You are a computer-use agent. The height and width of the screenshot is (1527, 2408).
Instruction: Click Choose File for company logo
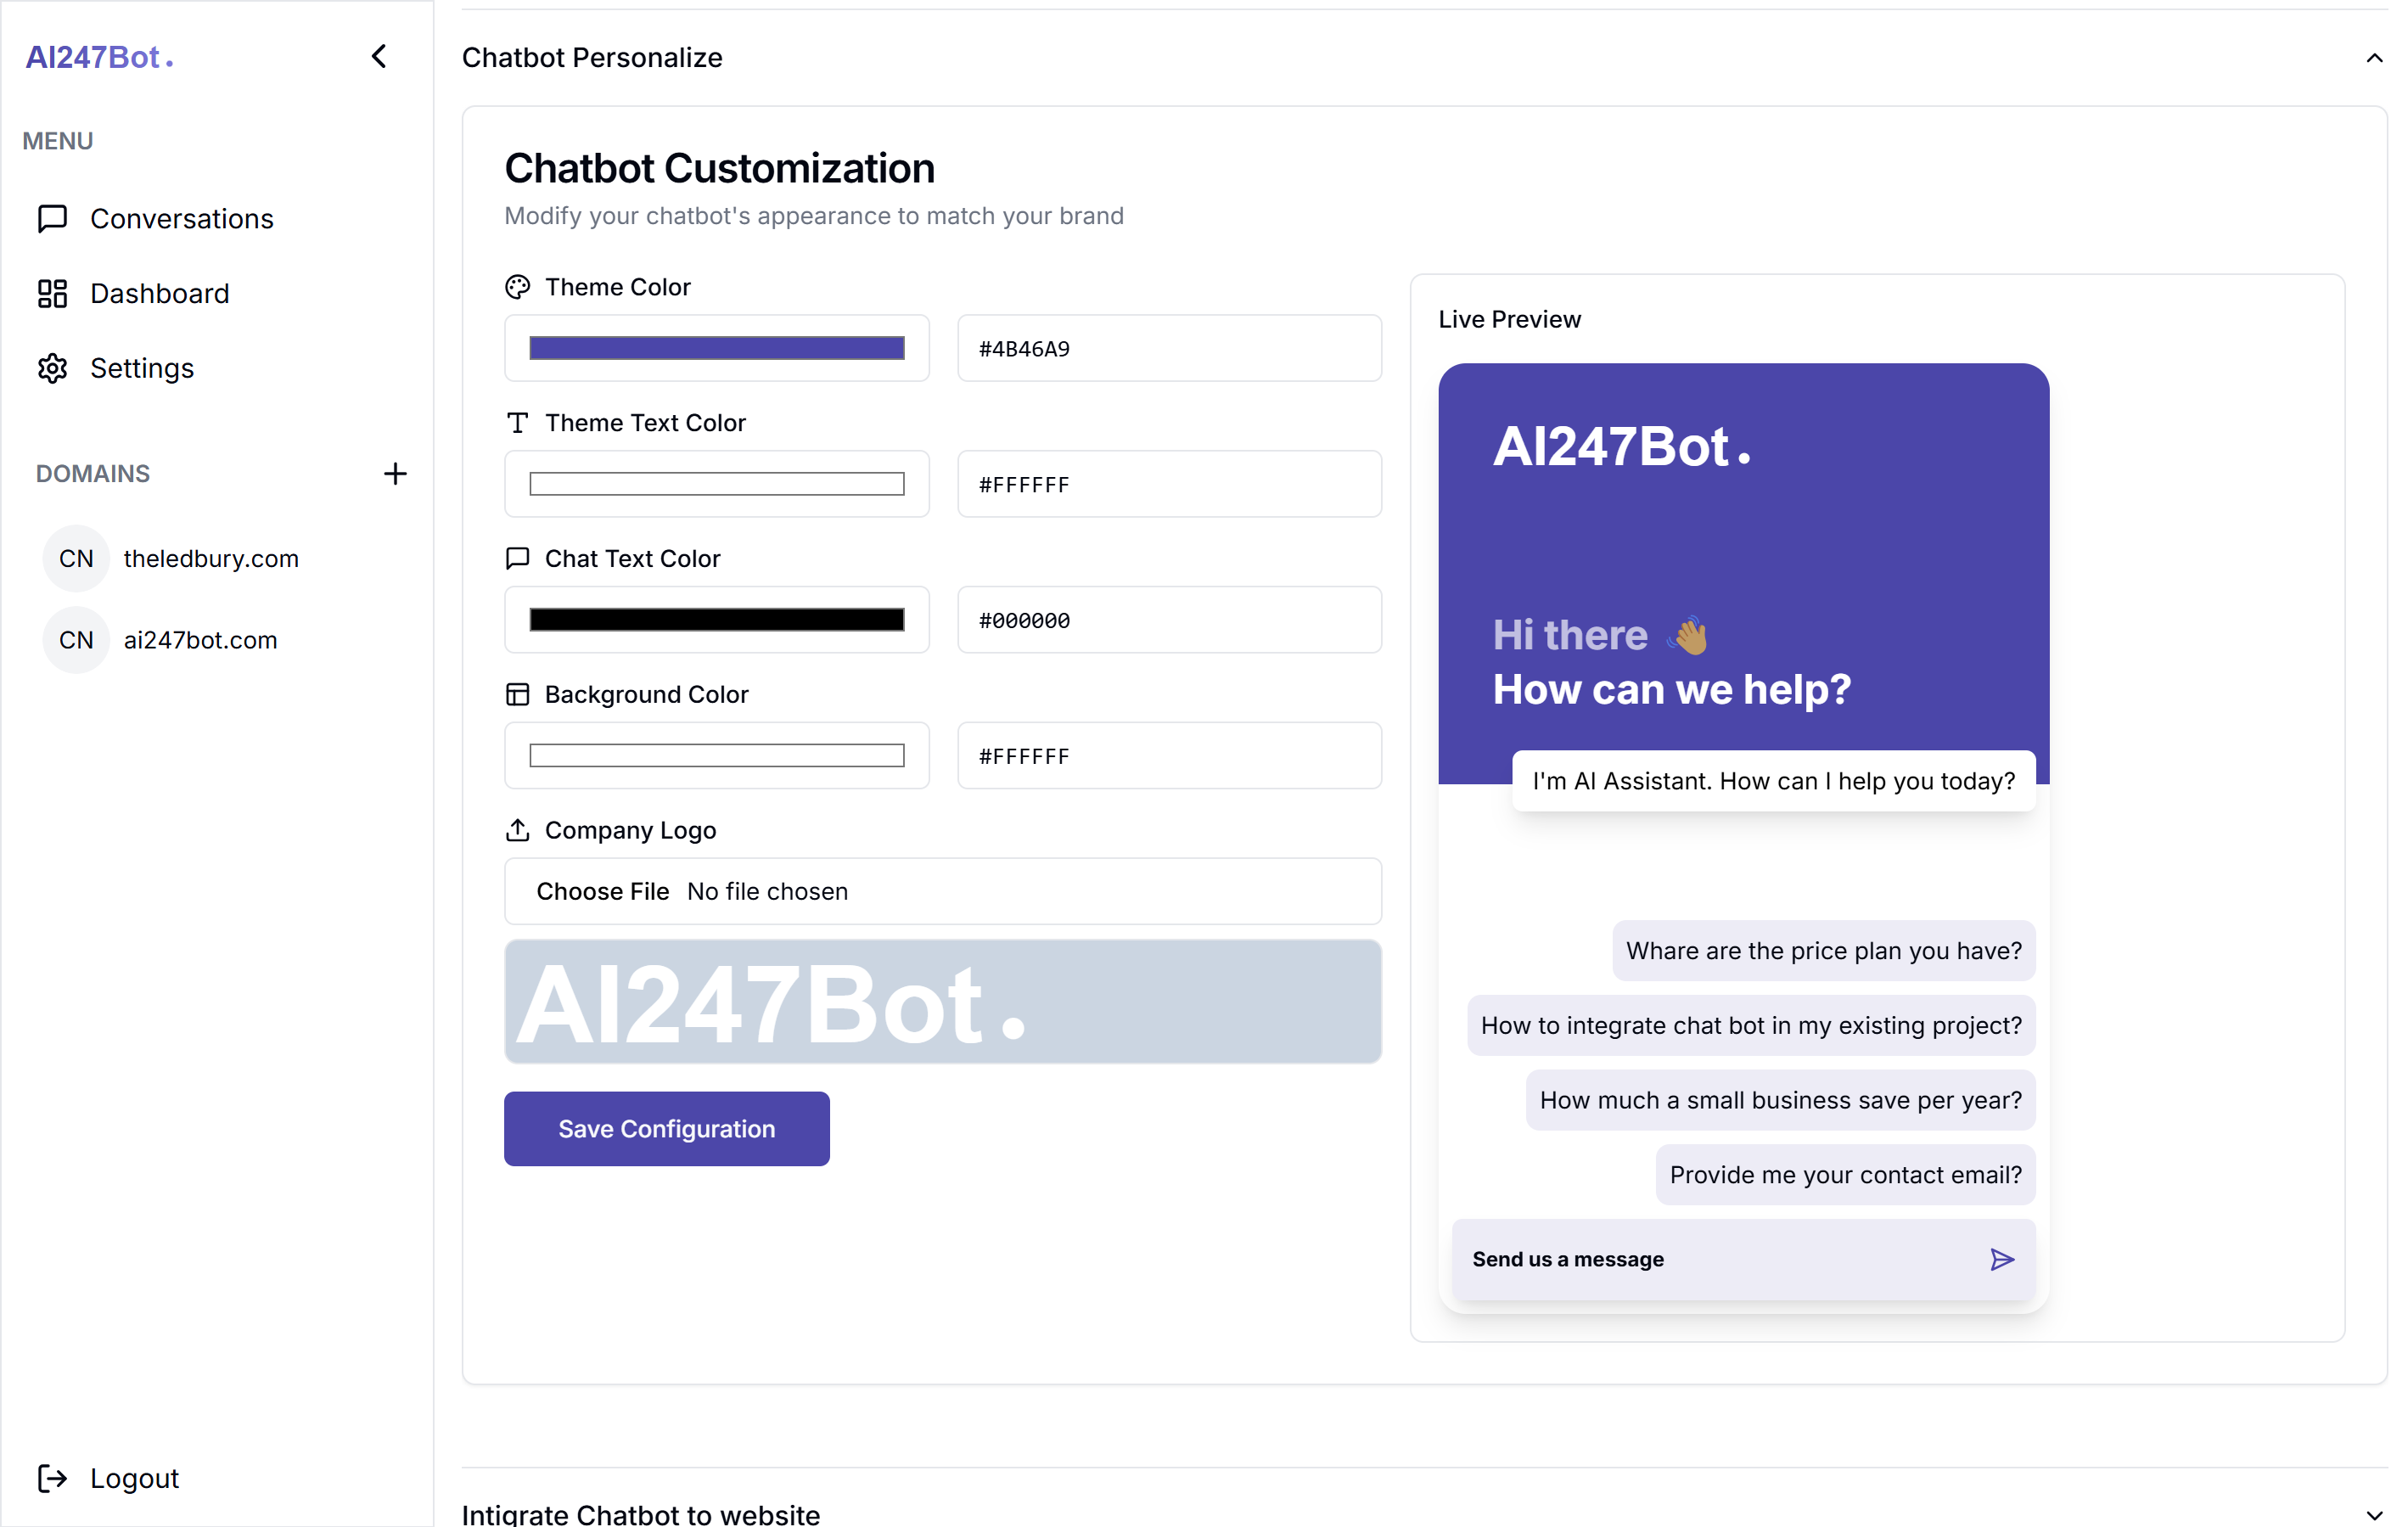point(602,892)
